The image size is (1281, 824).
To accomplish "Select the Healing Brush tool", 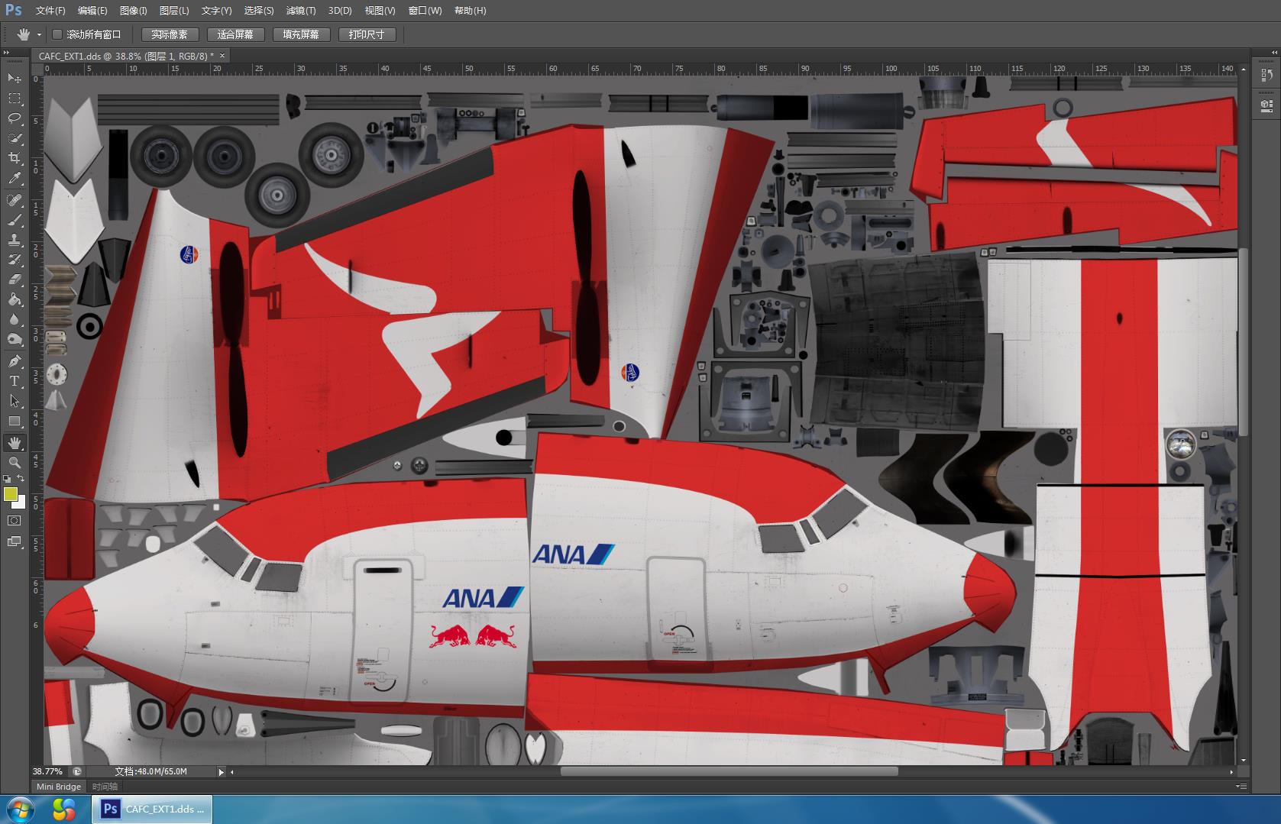I will click(x=15, y=200).
